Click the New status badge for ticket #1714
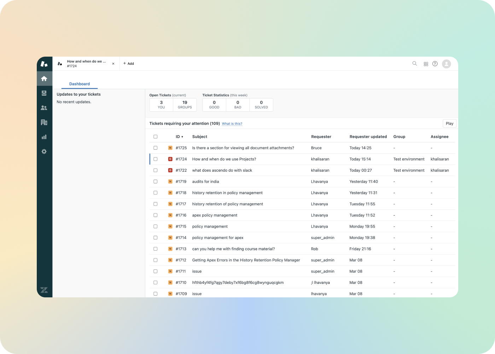The image size is (495, 354). pyautogui.click(x=170, y=238)
